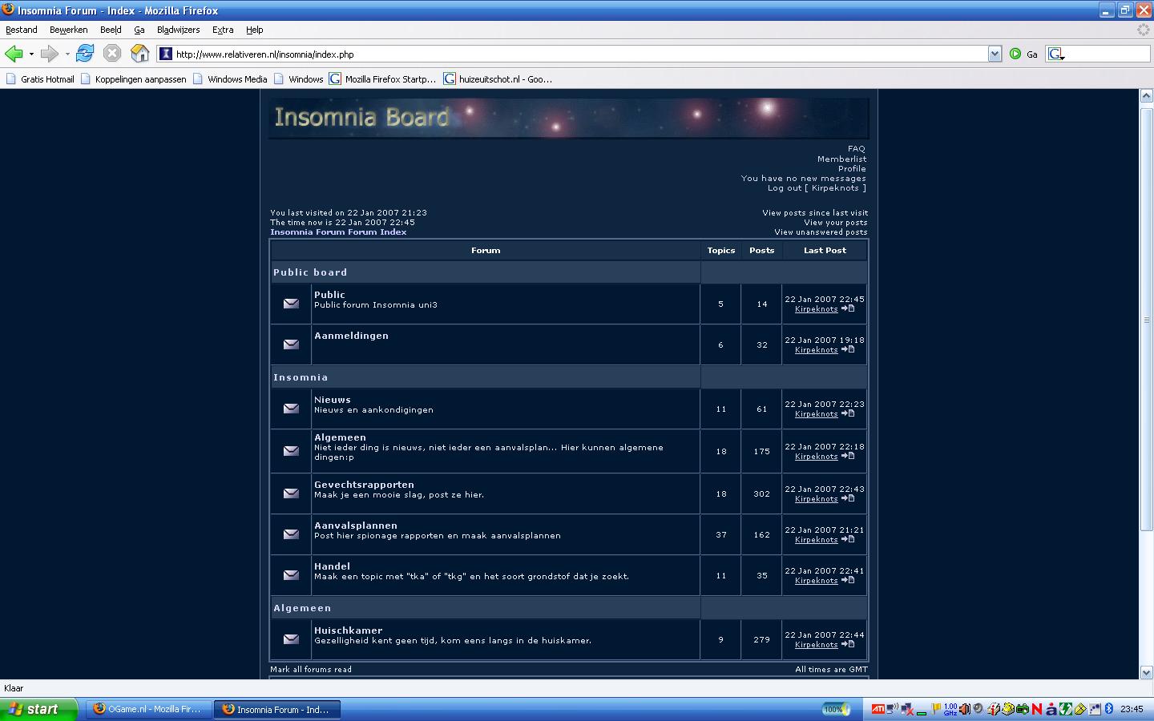This screenshot has width=1154, height=721.
Task: Click the Stop loading icon
Action: (x=112, y=54)
